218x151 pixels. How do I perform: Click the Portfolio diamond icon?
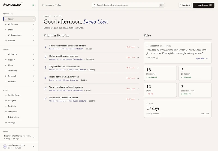[x=6, y=106]
